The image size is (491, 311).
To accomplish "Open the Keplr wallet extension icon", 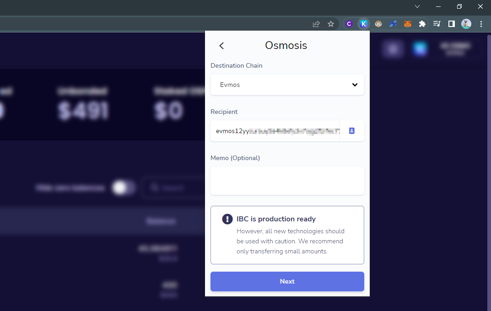I will point(363,24).
